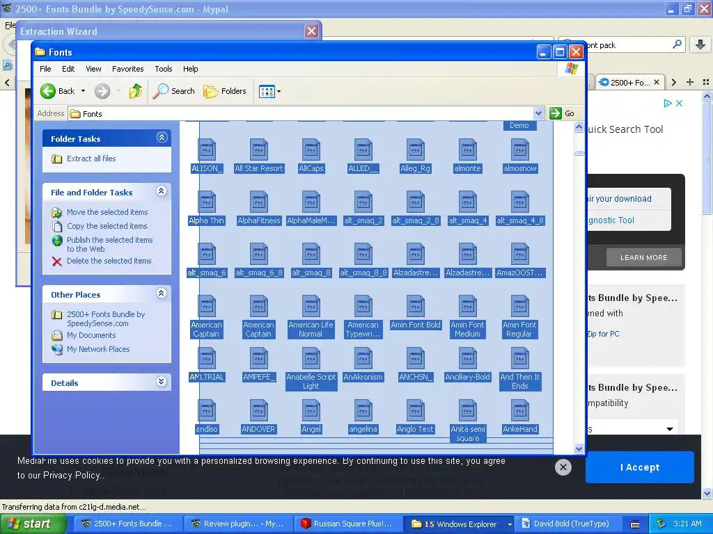Open the Back button history dropdown
Screen dimensions: 713x534
[84, 91]
